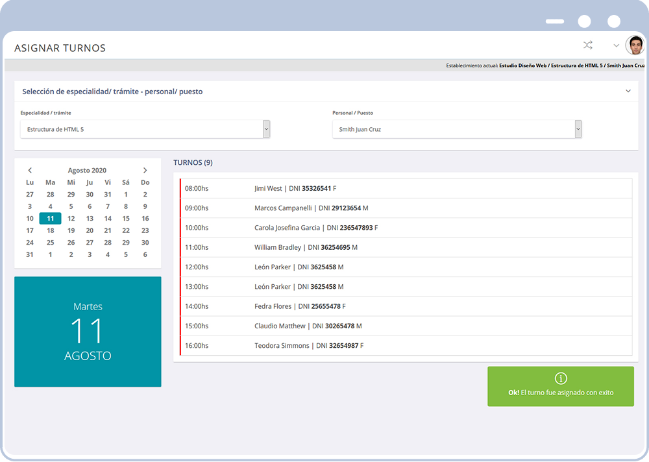Select August 24 in the calendar

point(30,242)
